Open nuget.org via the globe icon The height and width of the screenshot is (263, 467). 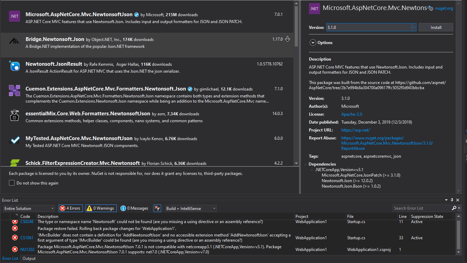coord(430,8)
